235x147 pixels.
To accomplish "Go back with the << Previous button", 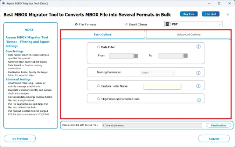I will pos(20,139).
